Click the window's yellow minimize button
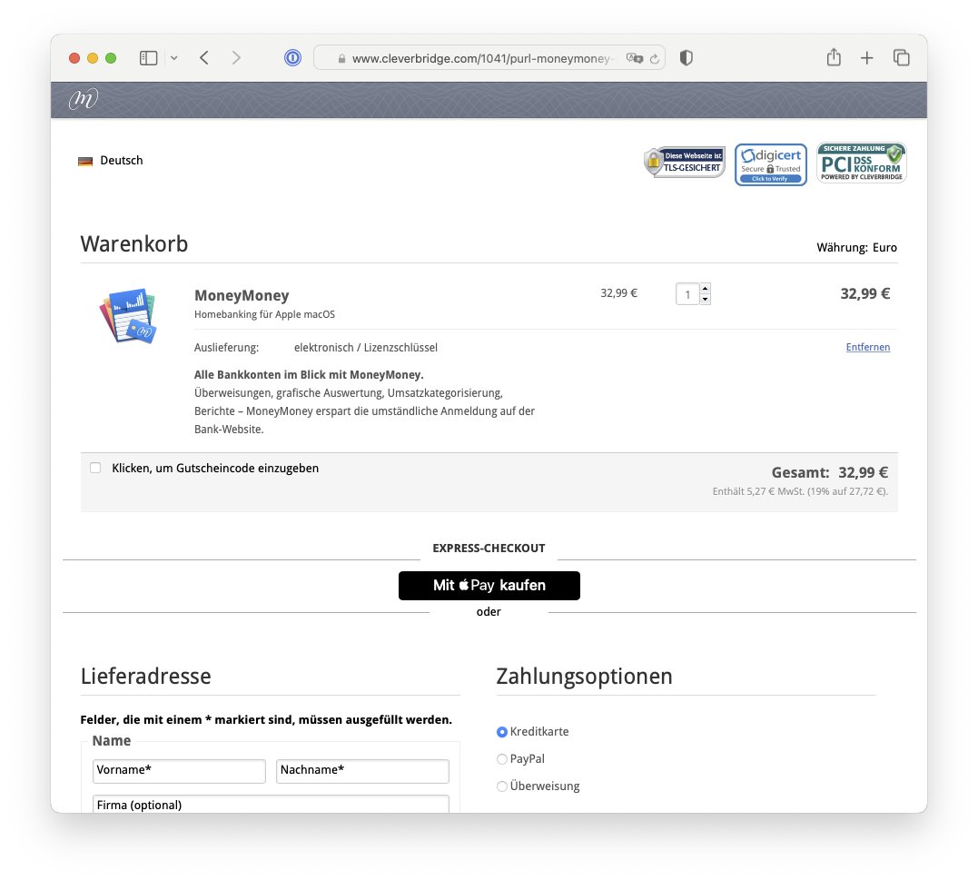The width and height of the screenshot is (978, 880). click(x=93, y=58)
